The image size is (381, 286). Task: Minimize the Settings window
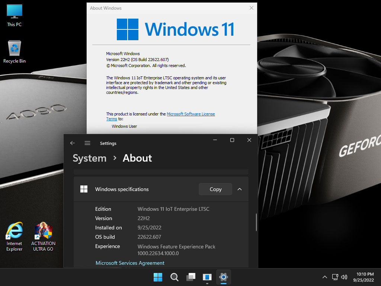(x=215, y=140)
